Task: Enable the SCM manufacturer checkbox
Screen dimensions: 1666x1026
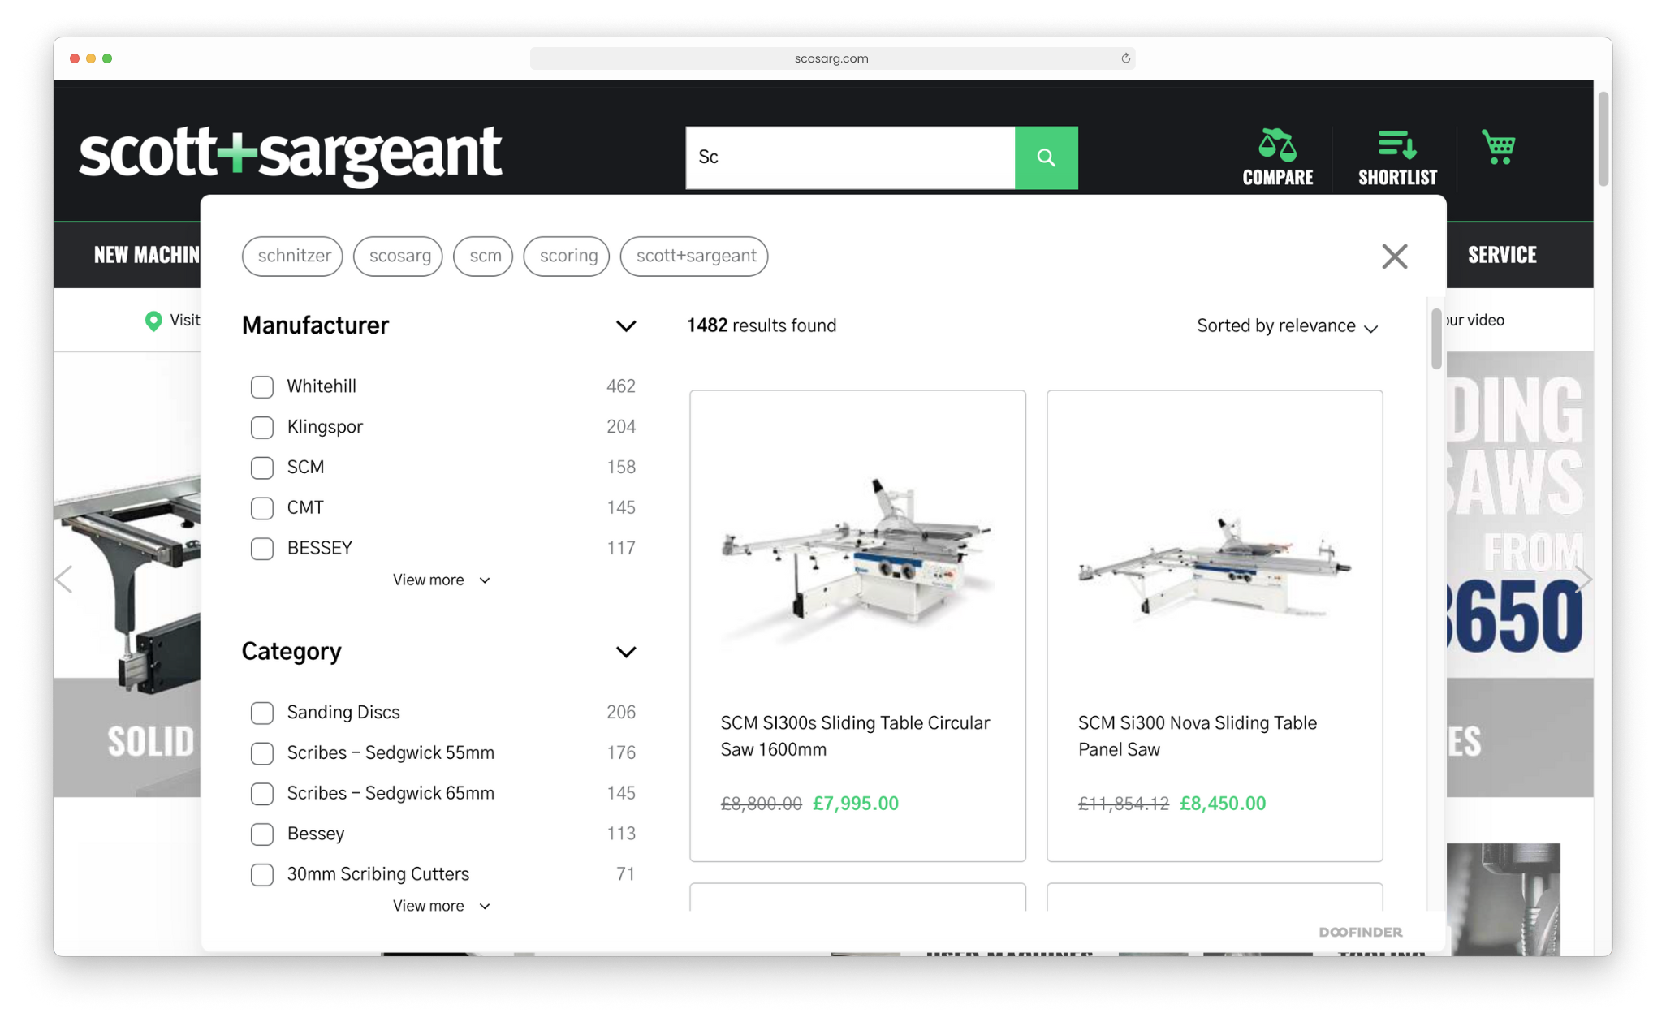Action: [x=262, y=468]
